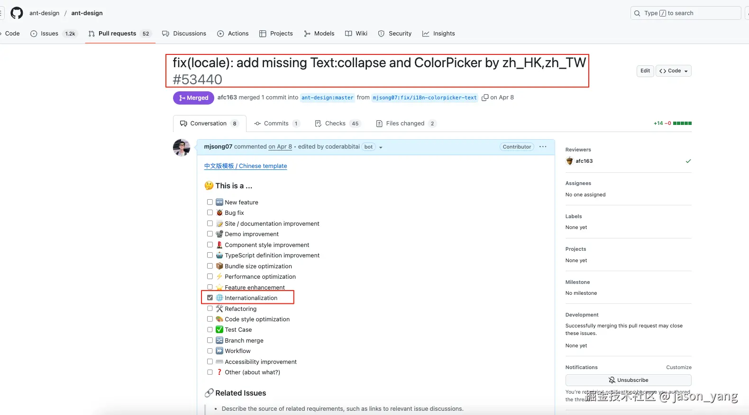Check the Bug fix checkbox
Viewport: 749px width, 415px height.
(210, 212)
